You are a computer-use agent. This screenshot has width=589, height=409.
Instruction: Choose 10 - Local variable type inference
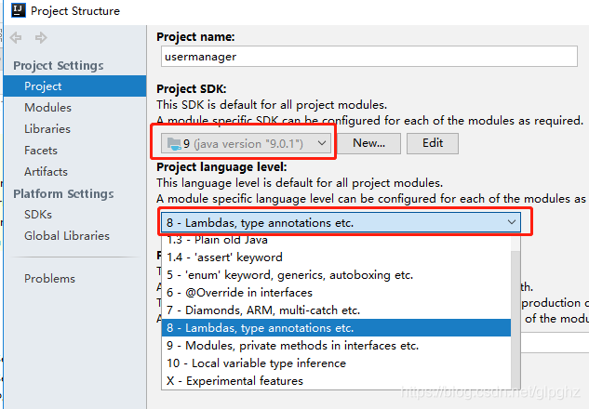click(336, 363)
